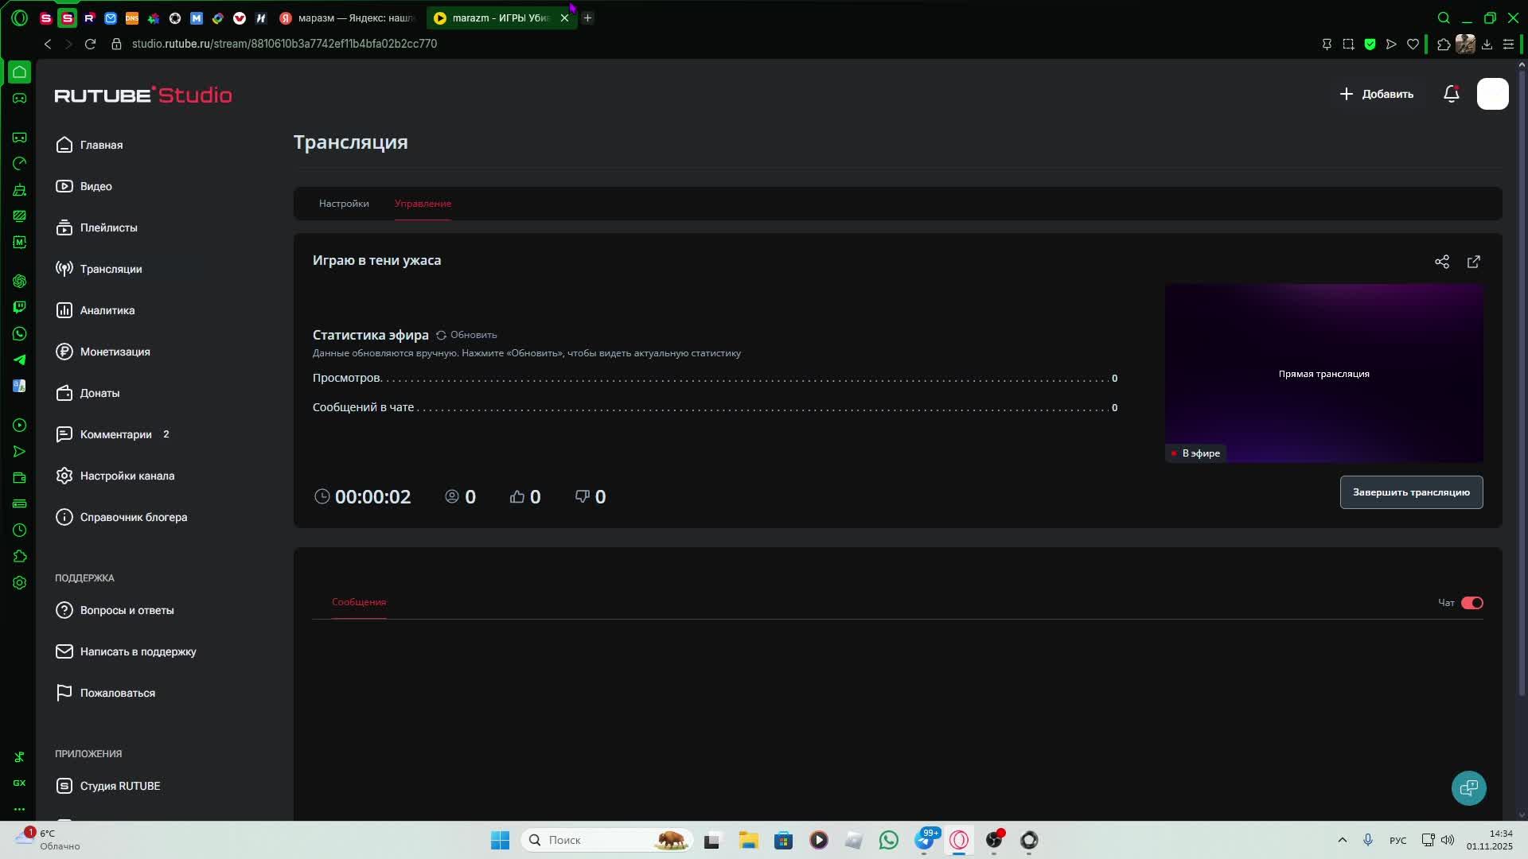Go to Монетизация sidebar item
This screenshot has width=1528, height=859.
pos(115,352)
